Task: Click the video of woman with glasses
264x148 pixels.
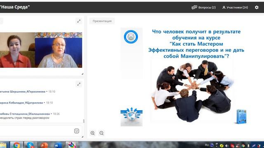Action: point(59,50)
